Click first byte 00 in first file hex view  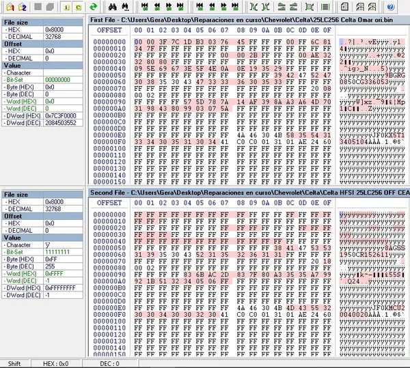[x=139, y=42]
